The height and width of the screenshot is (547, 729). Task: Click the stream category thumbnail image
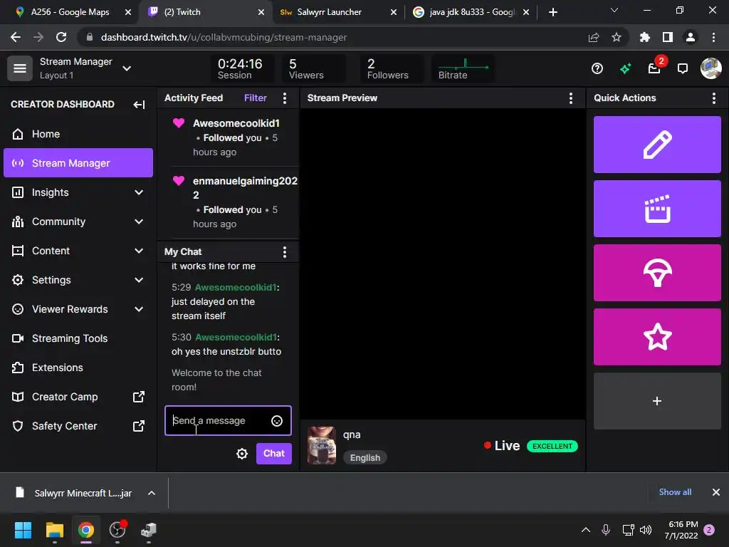(x=322, y=445)
